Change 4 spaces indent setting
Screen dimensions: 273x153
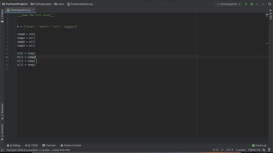[241, 150]
